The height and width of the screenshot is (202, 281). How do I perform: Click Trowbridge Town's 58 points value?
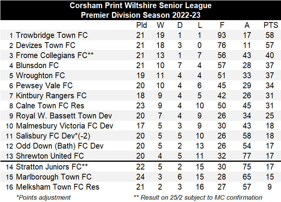[271, 35]
